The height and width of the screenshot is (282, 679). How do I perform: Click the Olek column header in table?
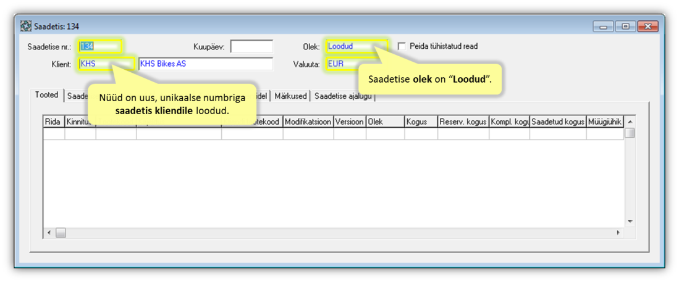[x=386, y=122]
